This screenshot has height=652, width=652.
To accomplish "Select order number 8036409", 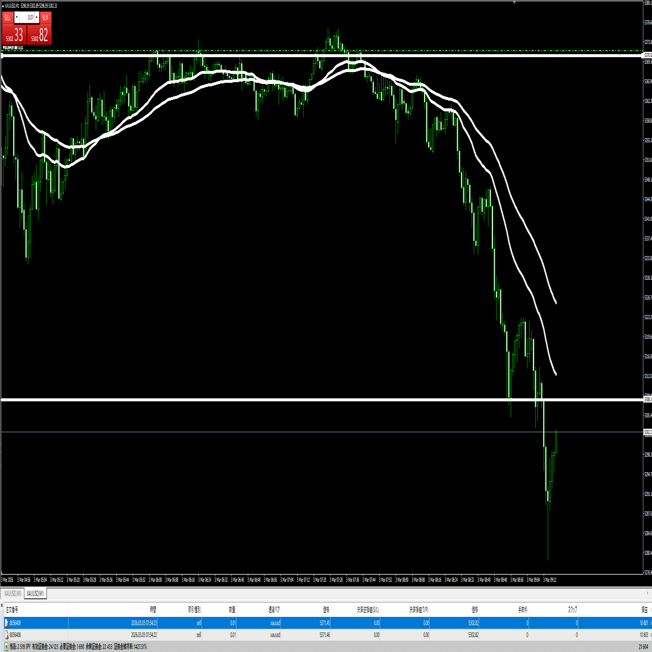I will (15, 623).
